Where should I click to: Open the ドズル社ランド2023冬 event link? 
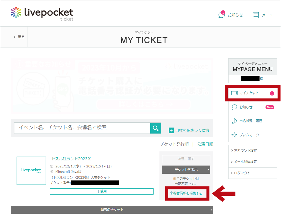point(71,159)
